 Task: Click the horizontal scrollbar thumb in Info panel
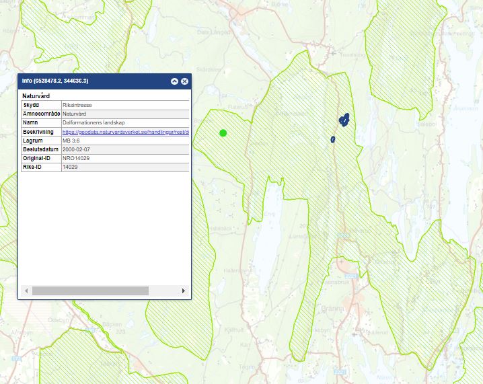click(90, 291)
